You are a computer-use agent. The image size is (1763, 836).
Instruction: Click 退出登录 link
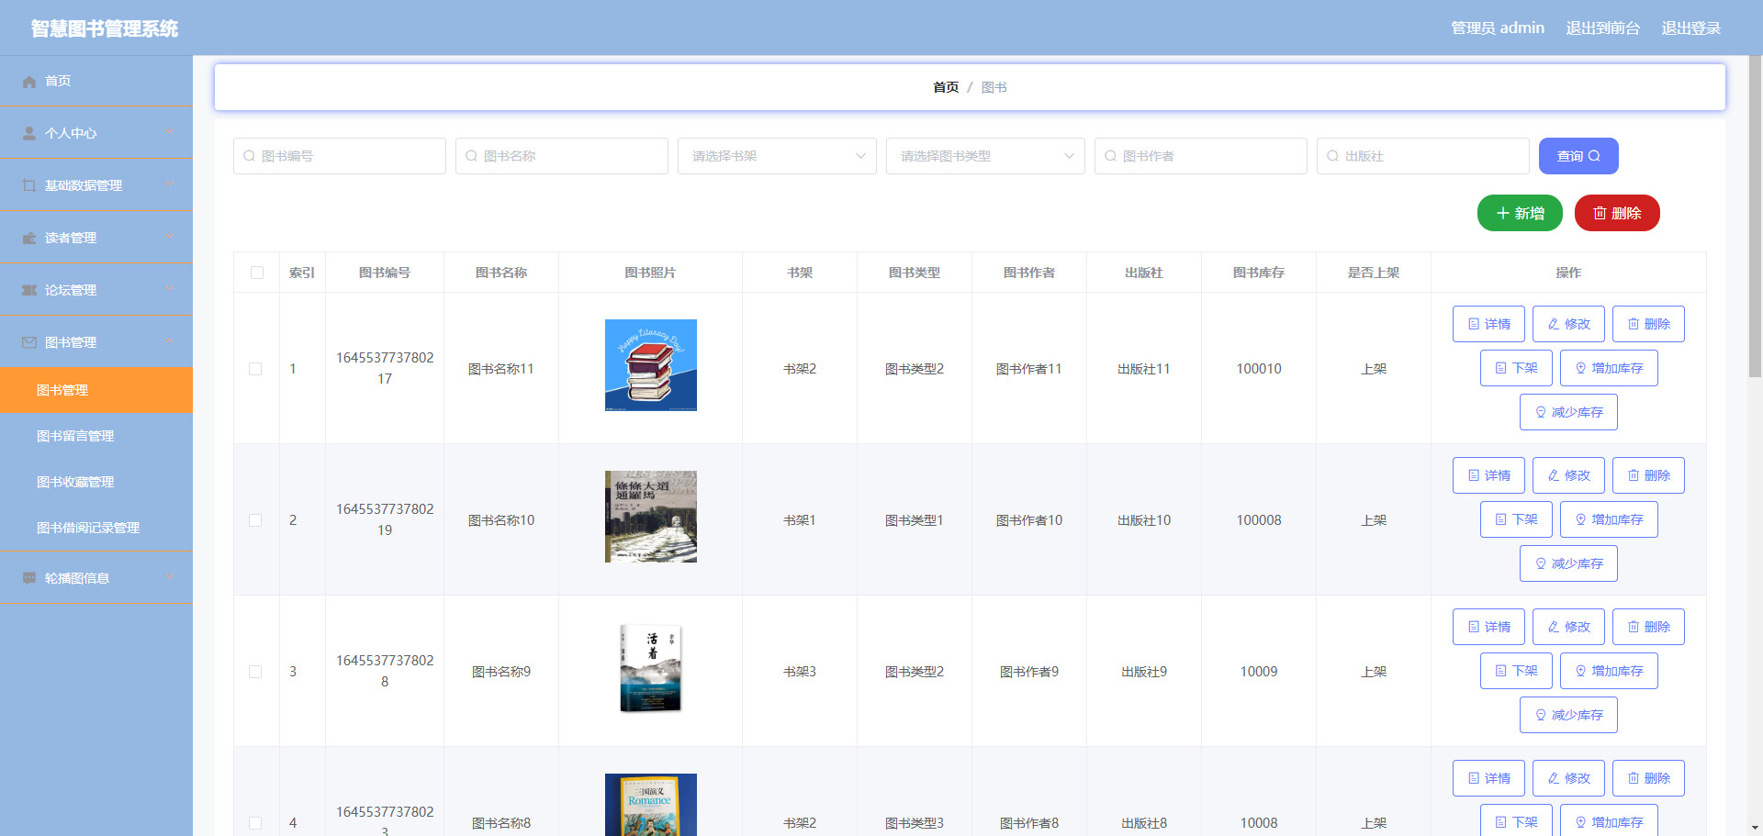(x=1690, y=28)
